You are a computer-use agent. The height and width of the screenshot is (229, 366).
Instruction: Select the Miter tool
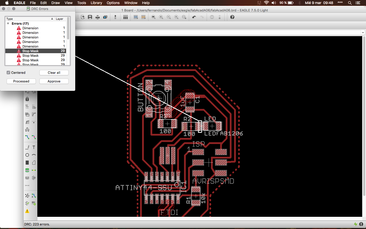click(34, 114)
